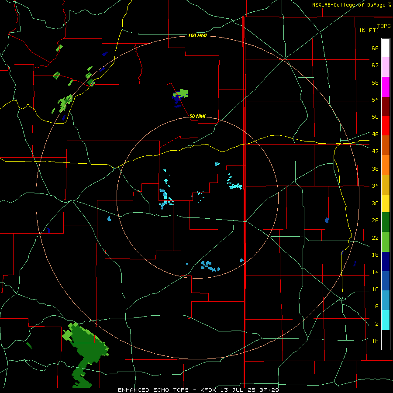Click the '07:29' timestamp
Screen dimensions: 393x393
click(x=270, y=390)
